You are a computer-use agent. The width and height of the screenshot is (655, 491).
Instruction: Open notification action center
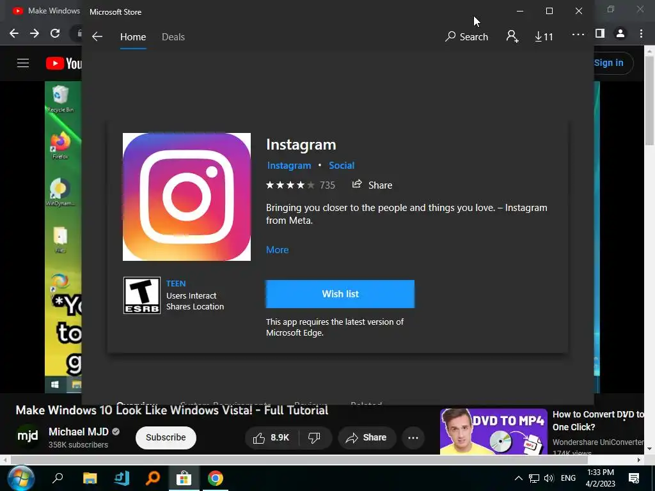634,478
